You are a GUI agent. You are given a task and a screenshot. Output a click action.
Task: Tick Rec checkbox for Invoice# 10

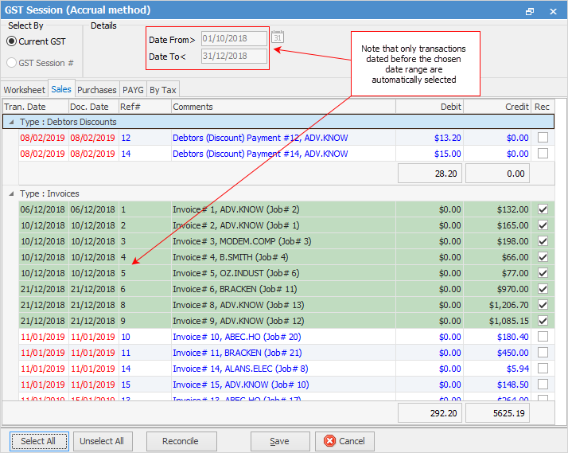pos(543,337)
